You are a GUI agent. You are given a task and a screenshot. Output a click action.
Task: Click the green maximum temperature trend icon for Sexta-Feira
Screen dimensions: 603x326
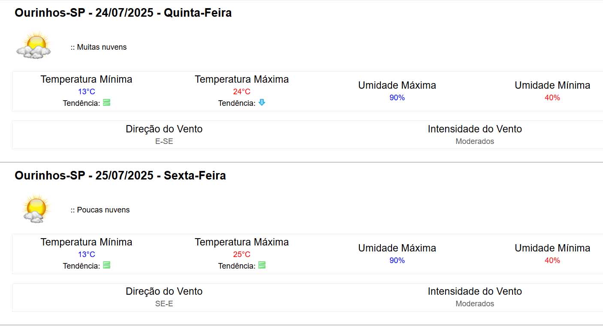[262, 265]
